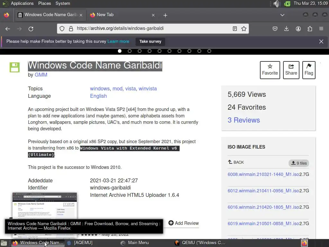Download 6019.winmain.210501-0858_M1.iso
This screenshot has width=329, height=247.
click(263, 224)
